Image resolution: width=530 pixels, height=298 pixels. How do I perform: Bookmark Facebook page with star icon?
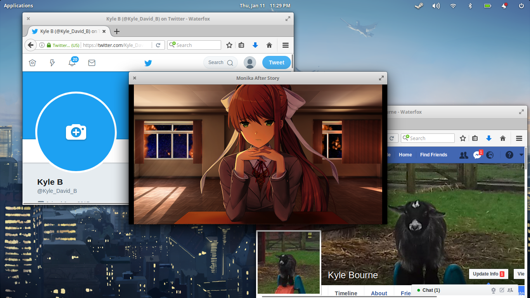tap(463, 138)
